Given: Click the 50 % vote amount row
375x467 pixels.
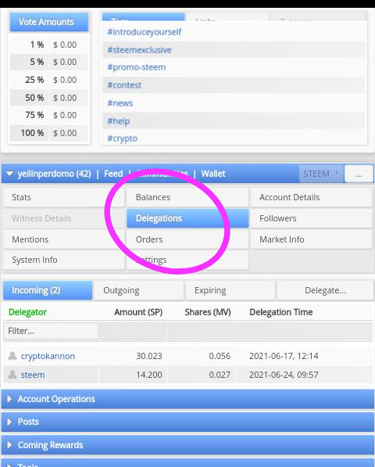Looking at the screenshot, I should click(49, 98).
